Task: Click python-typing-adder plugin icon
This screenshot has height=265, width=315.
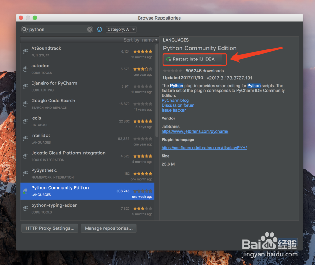Action: [26, 209]
